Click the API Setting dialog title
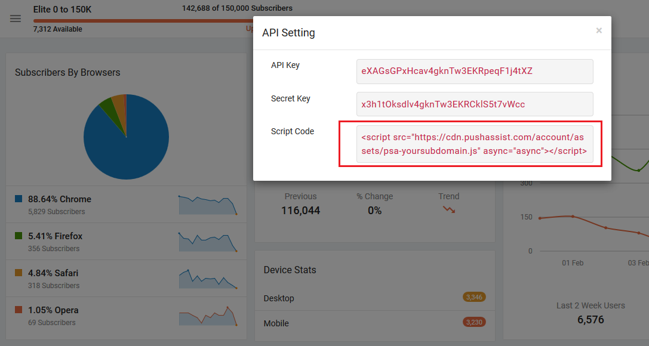The height and width of the screenshot is (346, 649). 288,33
